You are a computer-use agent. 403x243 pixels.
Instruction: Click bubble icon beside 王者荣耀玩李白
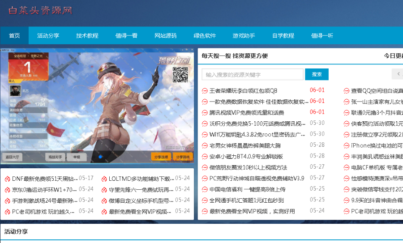click(x=205, y=91)
